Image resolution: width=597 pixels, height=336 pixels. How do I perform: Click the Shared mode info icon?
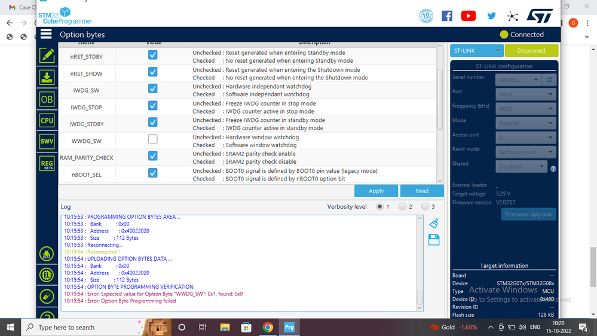tap(553, 169)
